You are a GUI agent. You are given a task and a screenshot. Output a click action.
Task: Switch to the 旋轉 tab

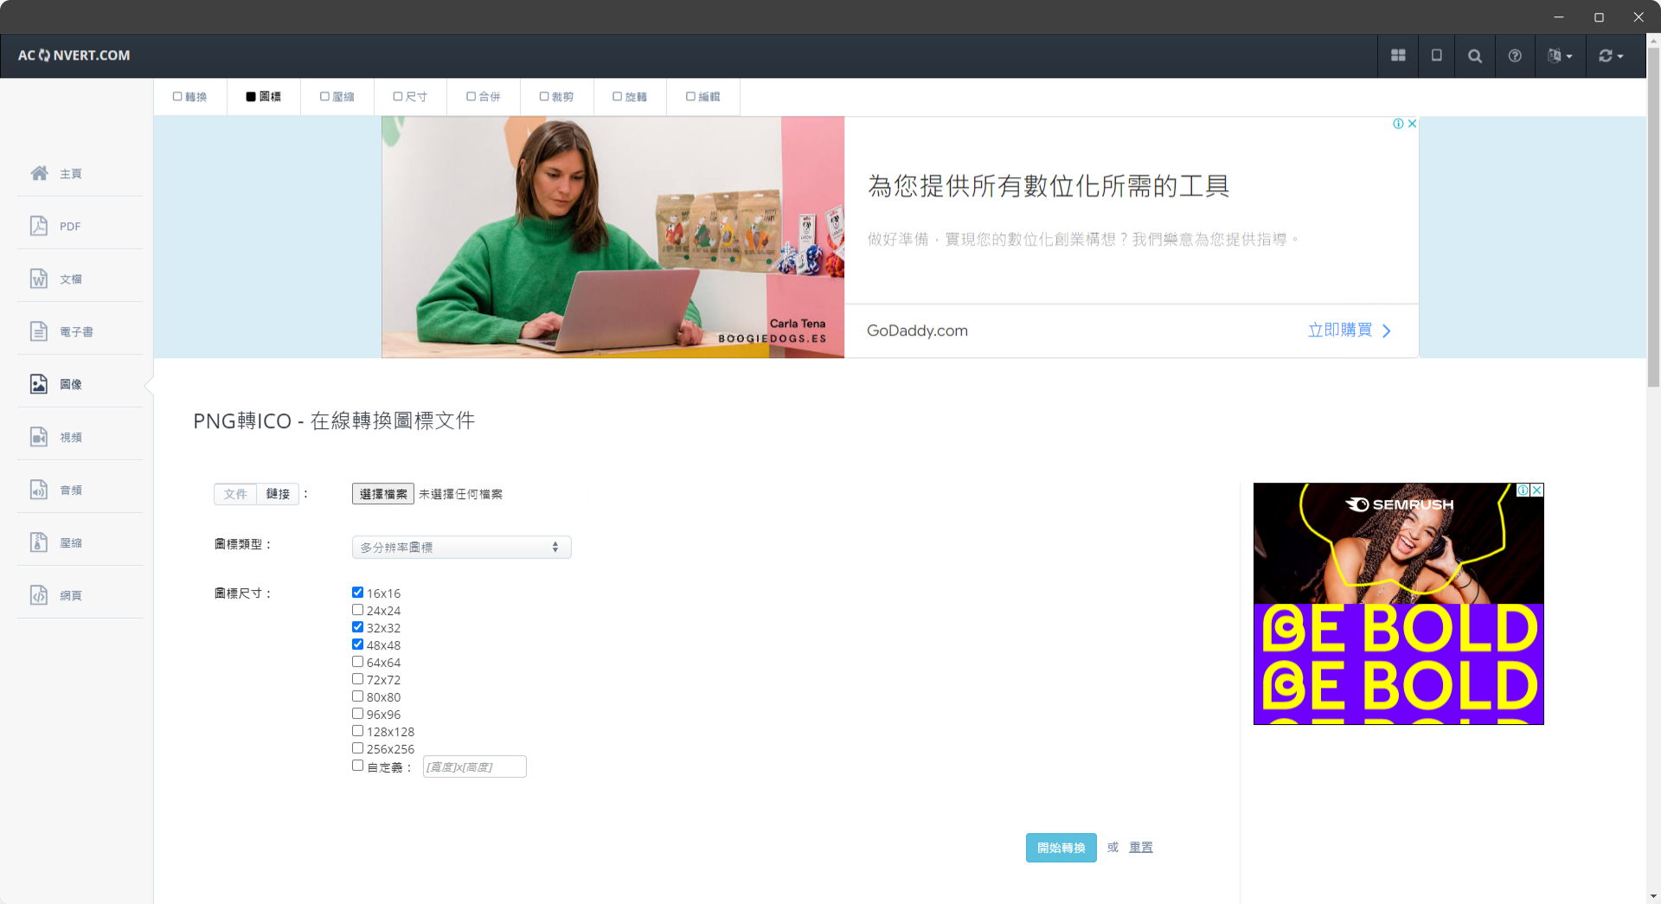point(630,97)
